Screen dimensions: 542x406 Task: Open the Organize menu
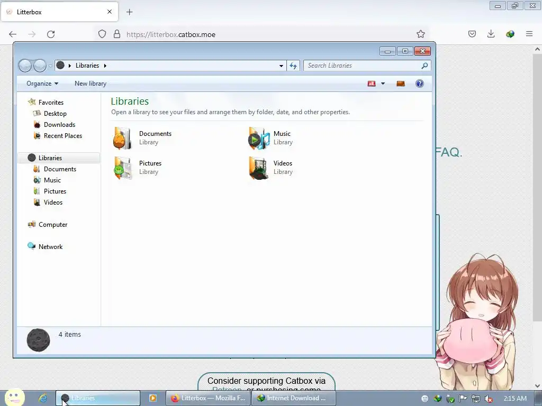[x=42, y=84]
